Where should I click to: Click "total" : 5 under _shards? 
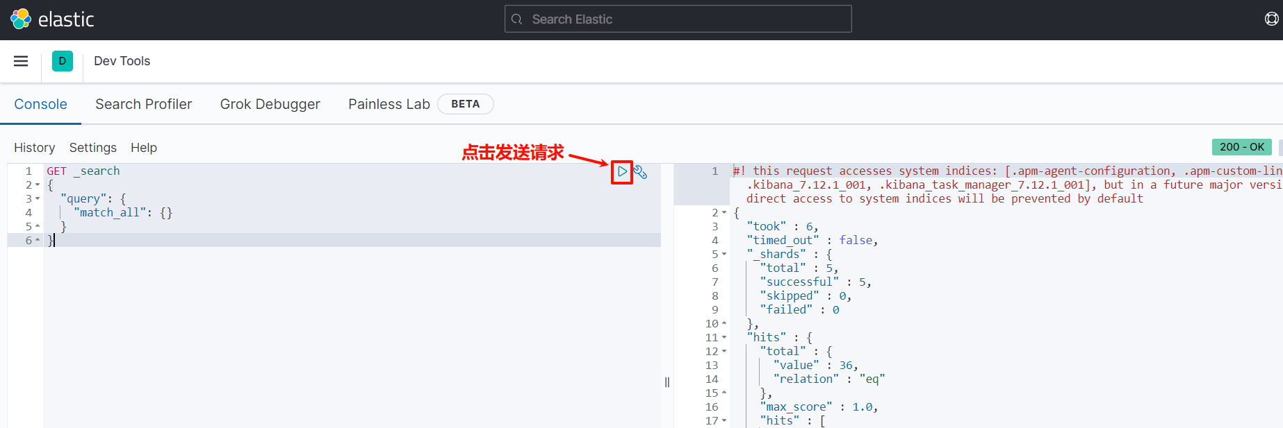coord(799,268)
